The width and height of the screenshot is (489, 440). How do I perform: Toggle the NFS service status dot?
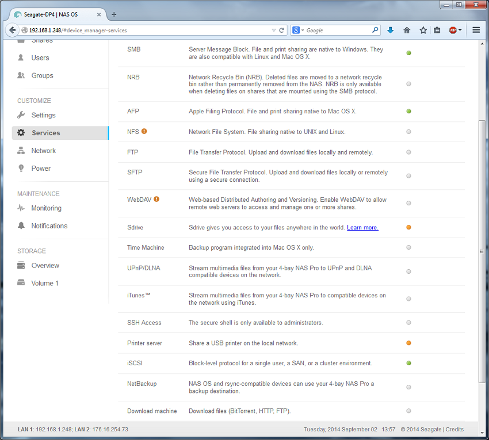[408, 132]
